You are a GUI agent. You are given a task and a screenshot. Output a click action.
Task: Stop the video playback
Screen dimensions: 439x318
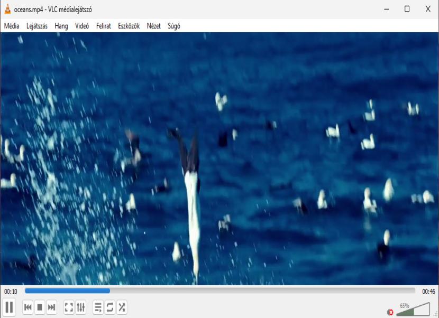click(40, 307)
